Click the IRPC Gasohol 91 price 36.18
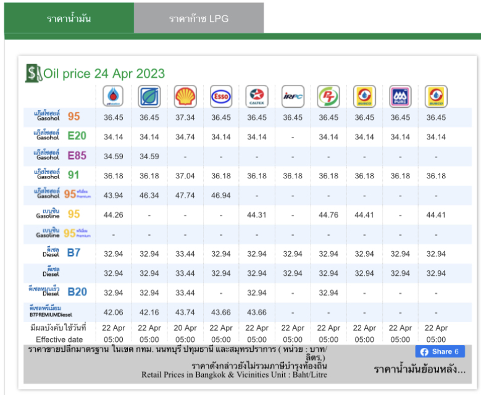 pos(293,176)
